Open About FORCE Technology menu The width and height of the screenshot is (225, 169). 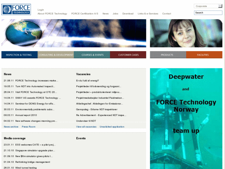pyautogui.click(x=52, y=14)
